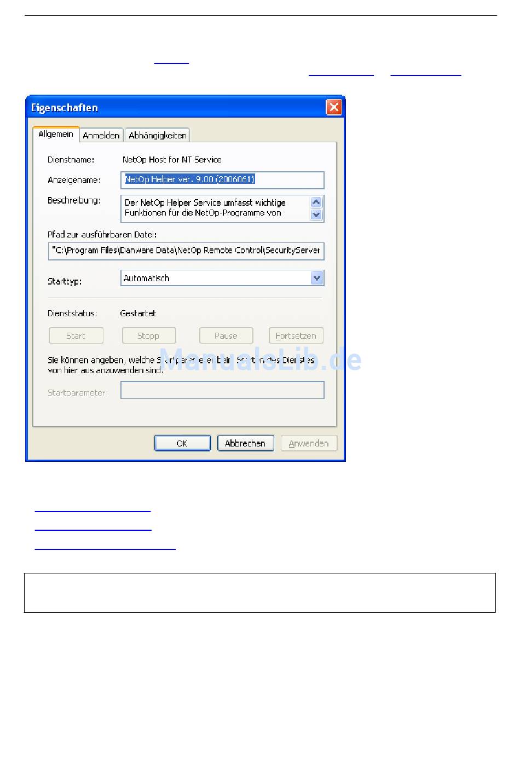
Task: Open the Abhängigkeiten tab
Action: [158, 136]
